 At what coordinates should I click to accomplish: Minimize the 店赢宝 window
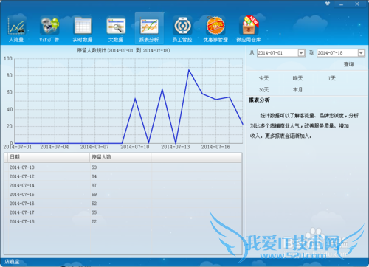[341, 4]
